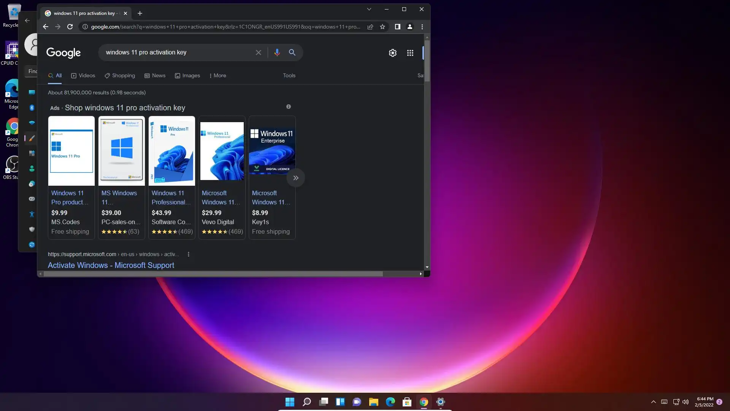Click the ads info icon
Screen dimensions: 730x411
(289, 107)
